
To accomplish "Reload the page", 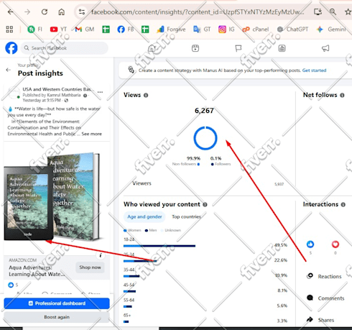I will click(x=45, y=12).
